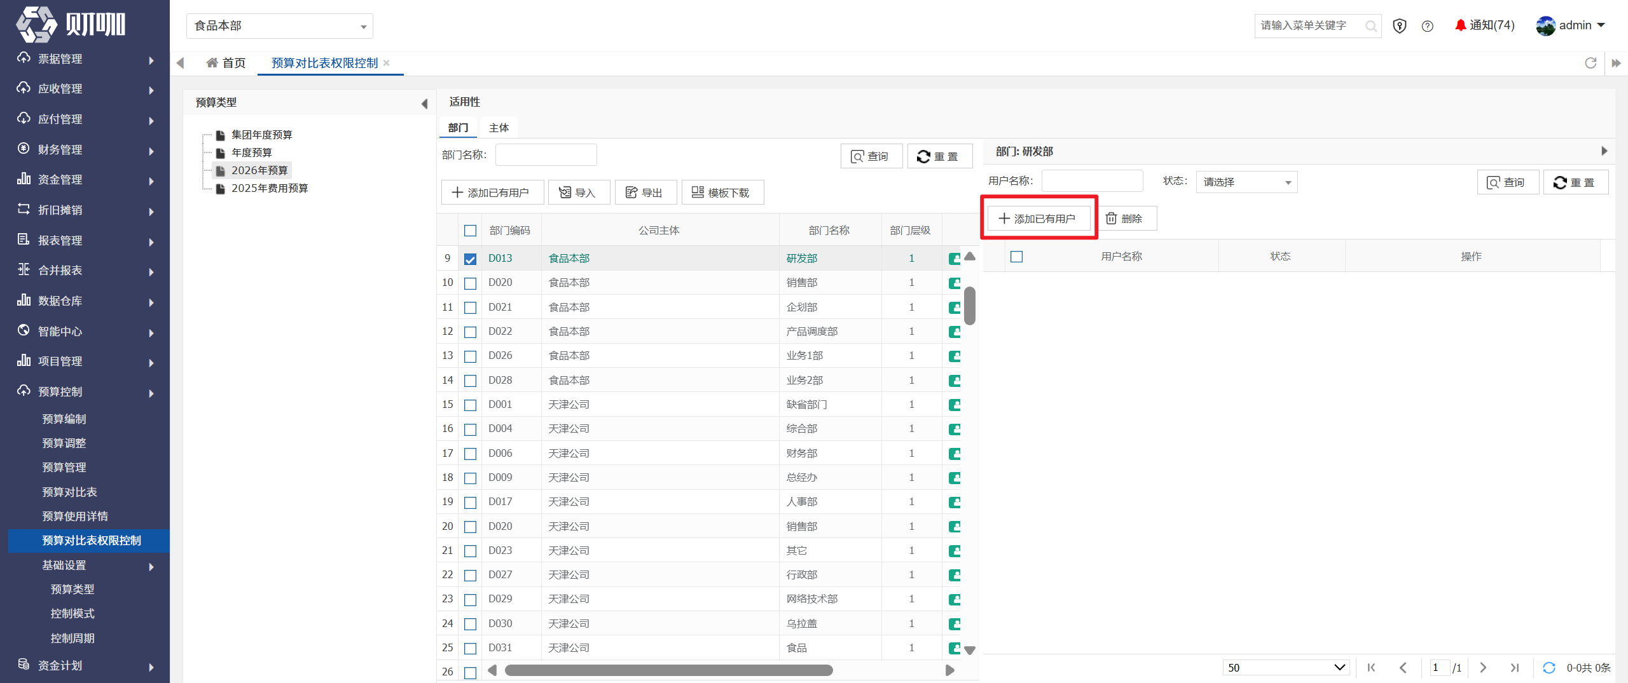1628x683 pixels.
Task: Go to last page in pagination
Action: [x=1515, y=668]
